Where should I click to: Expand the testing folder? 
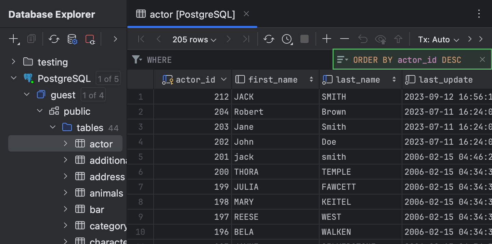13,62
